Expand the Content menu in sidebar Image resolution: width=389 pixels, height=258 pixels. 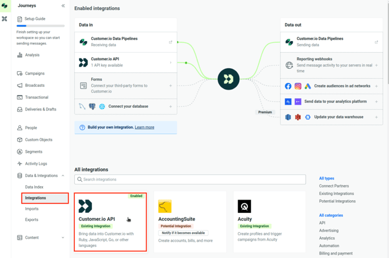point(63,238)
